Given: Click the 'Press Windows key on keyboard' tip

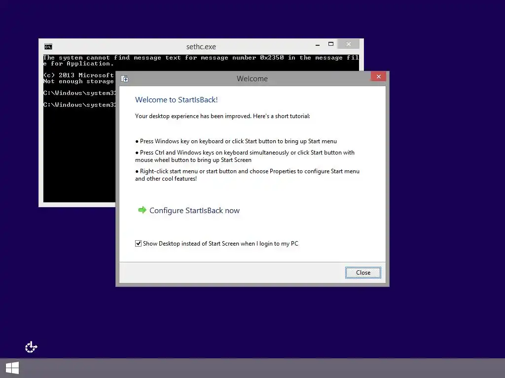Looking at the screenshot, I should (236, 141).
